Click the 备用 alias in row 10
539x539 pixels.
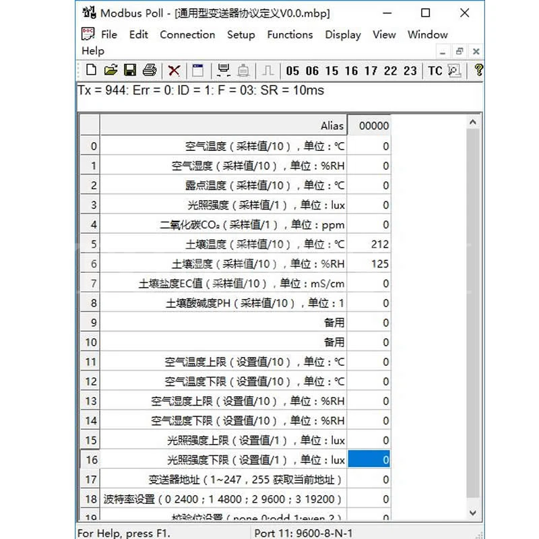click(224, 342)
